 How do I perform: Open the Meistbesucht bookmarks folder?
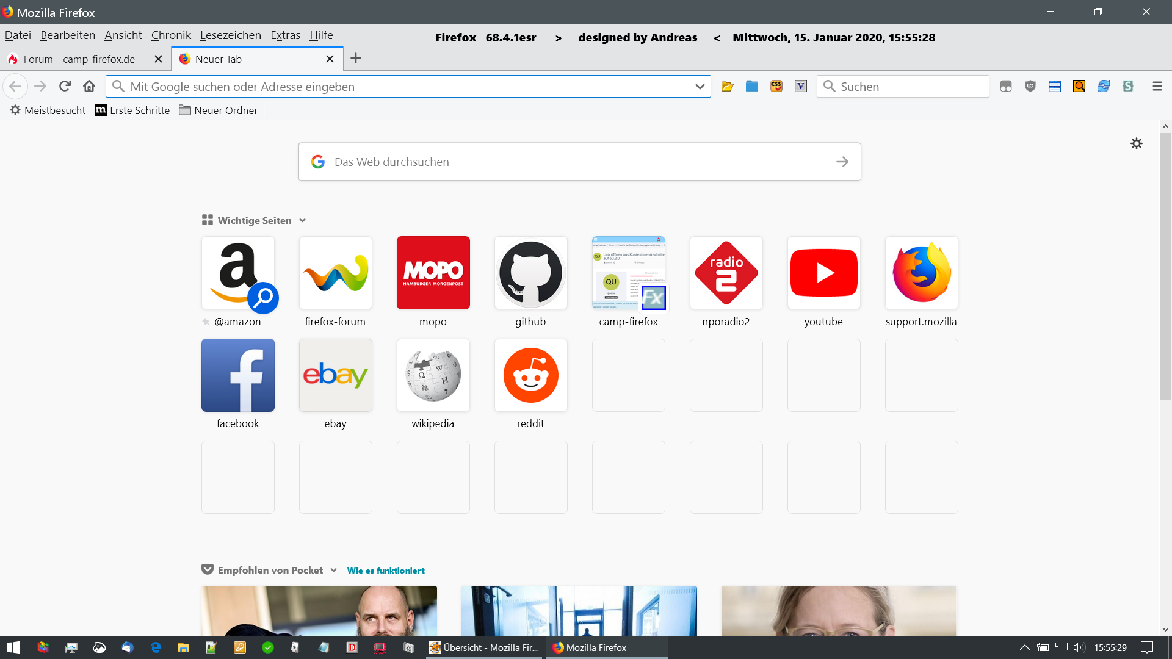pyautogui.click(x=48, y=110)
